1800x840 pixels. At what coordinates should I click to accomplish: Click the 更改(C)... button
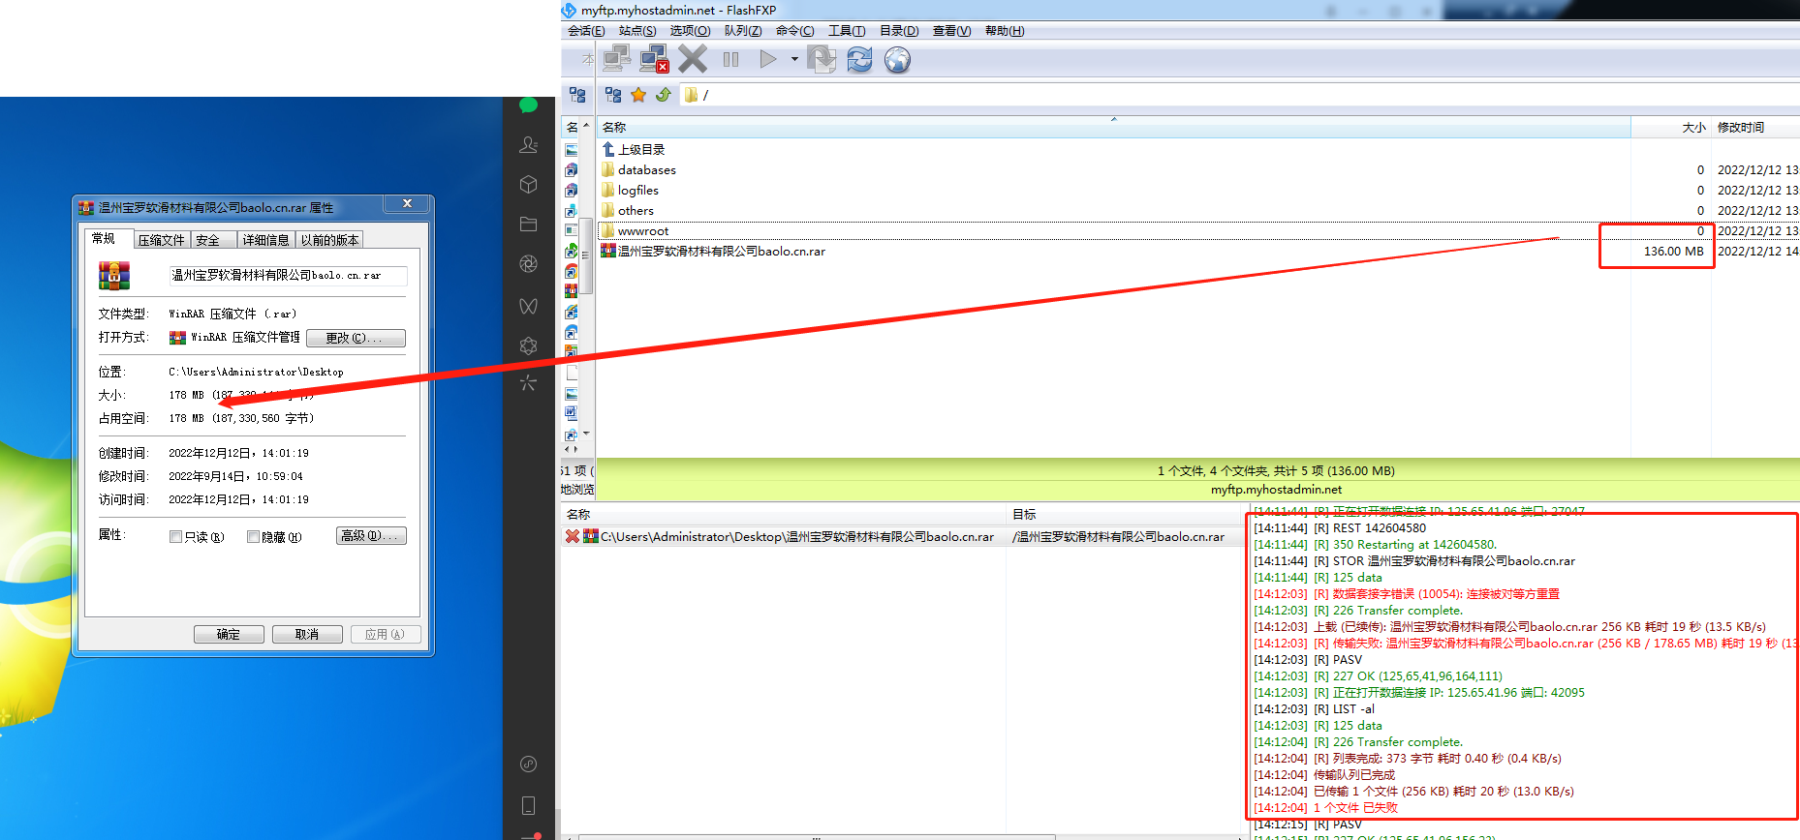[356, 338]
